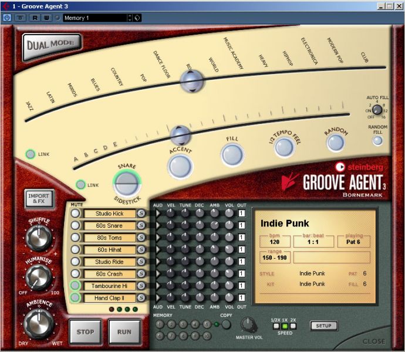Select the JAZZ style on the timeline
The height and width of the screenshot is (352, 405).
[x=30, y=106]
